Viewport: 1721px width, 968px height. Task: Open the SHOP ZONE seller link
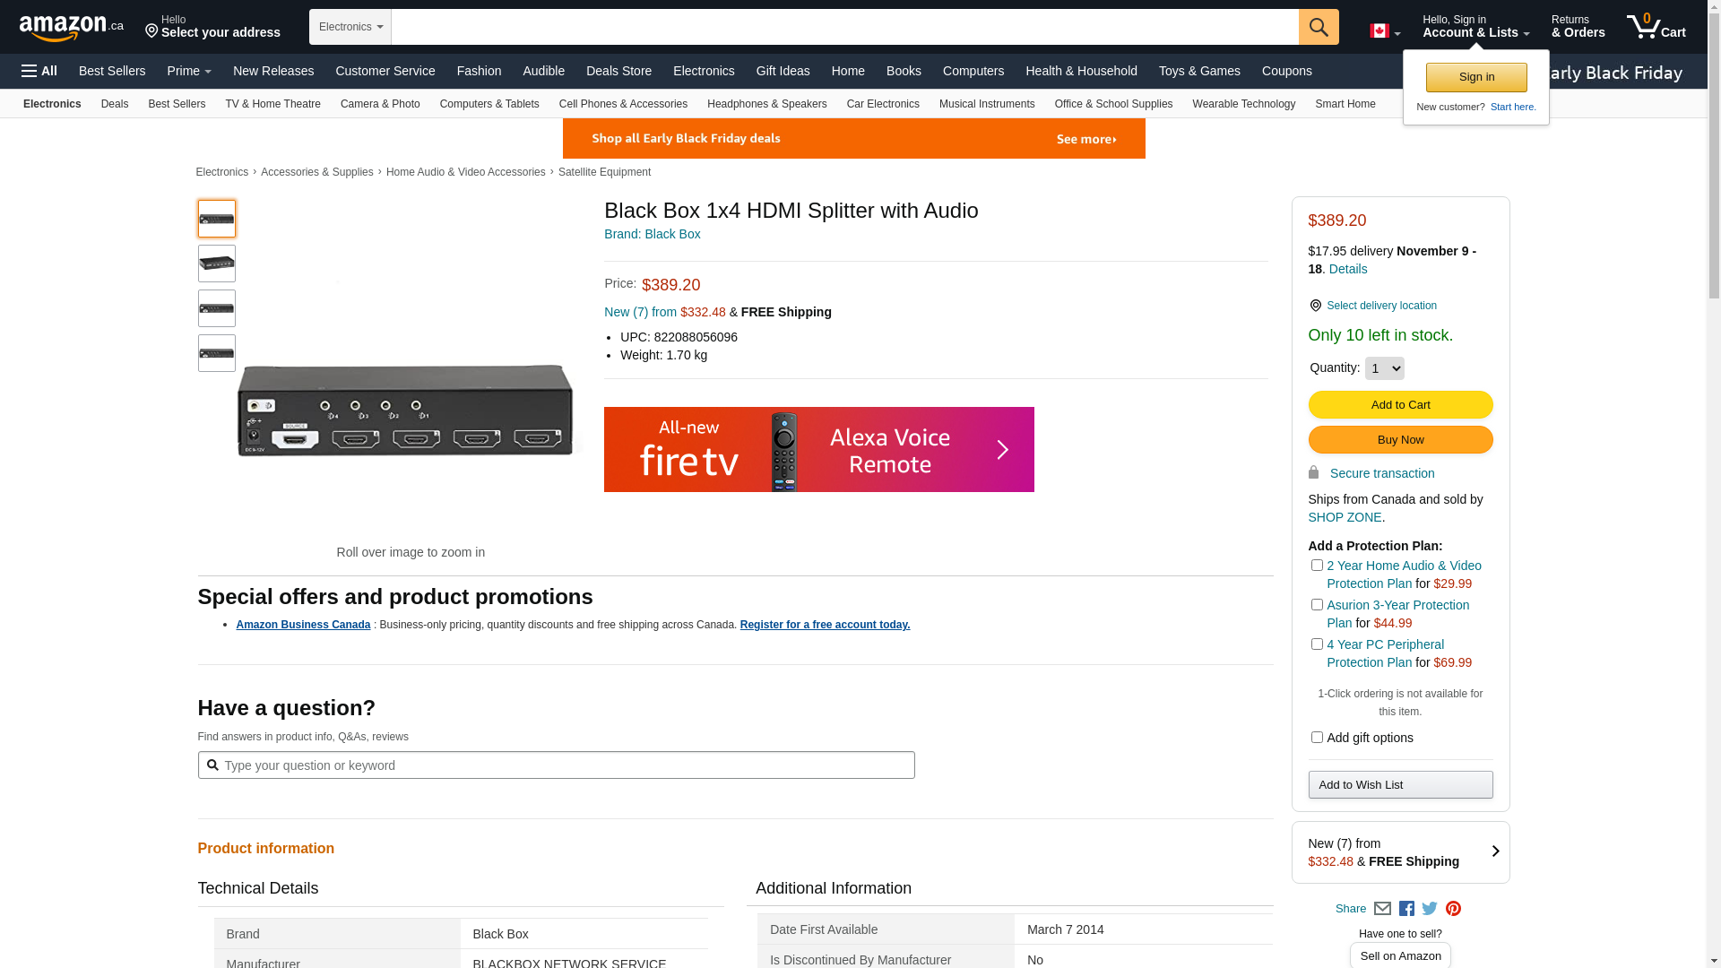[1345, 517]
